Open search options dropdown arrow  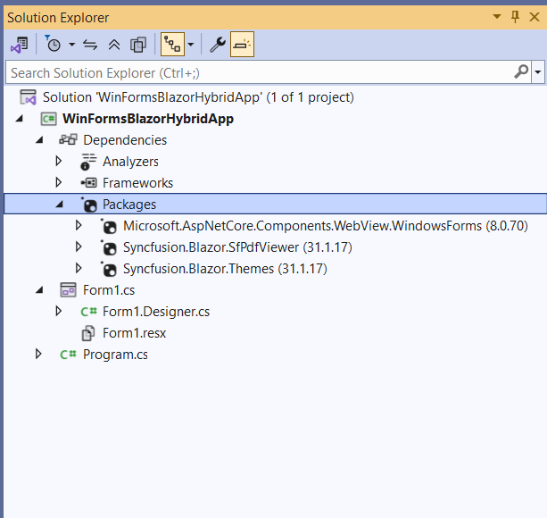pyautogui.click(x=538, y=72)
